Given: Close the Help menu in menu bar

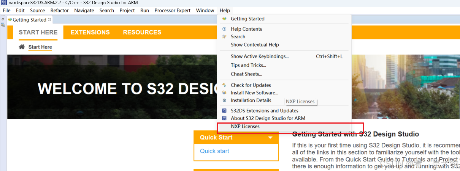Looking at the screenshot, I should coord(225,10).
